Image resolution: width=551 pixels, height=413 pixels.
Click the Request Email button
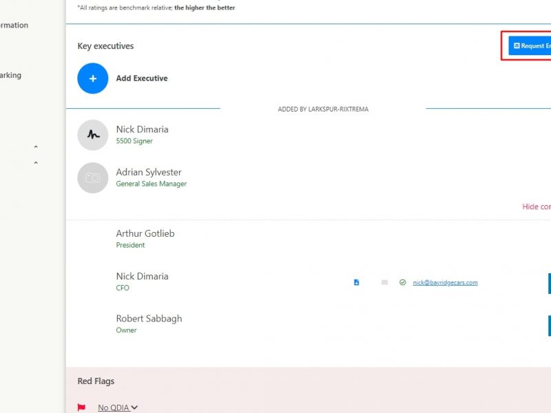[530, 46]
